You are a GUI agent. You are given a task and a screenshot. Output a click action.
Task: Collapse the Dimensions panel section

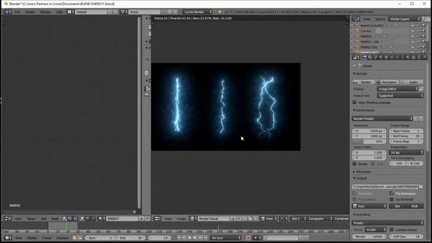(354, 110)
